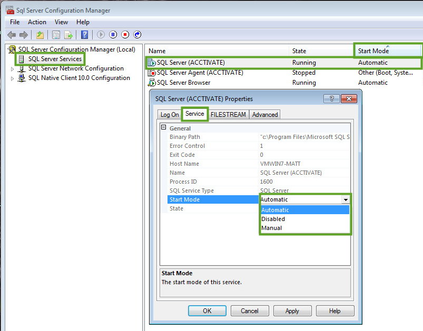Screen dimensions: 423x331
Task: Select SQL Native Client 10.0 Configuration tree item
Action: tap(79, 78)
